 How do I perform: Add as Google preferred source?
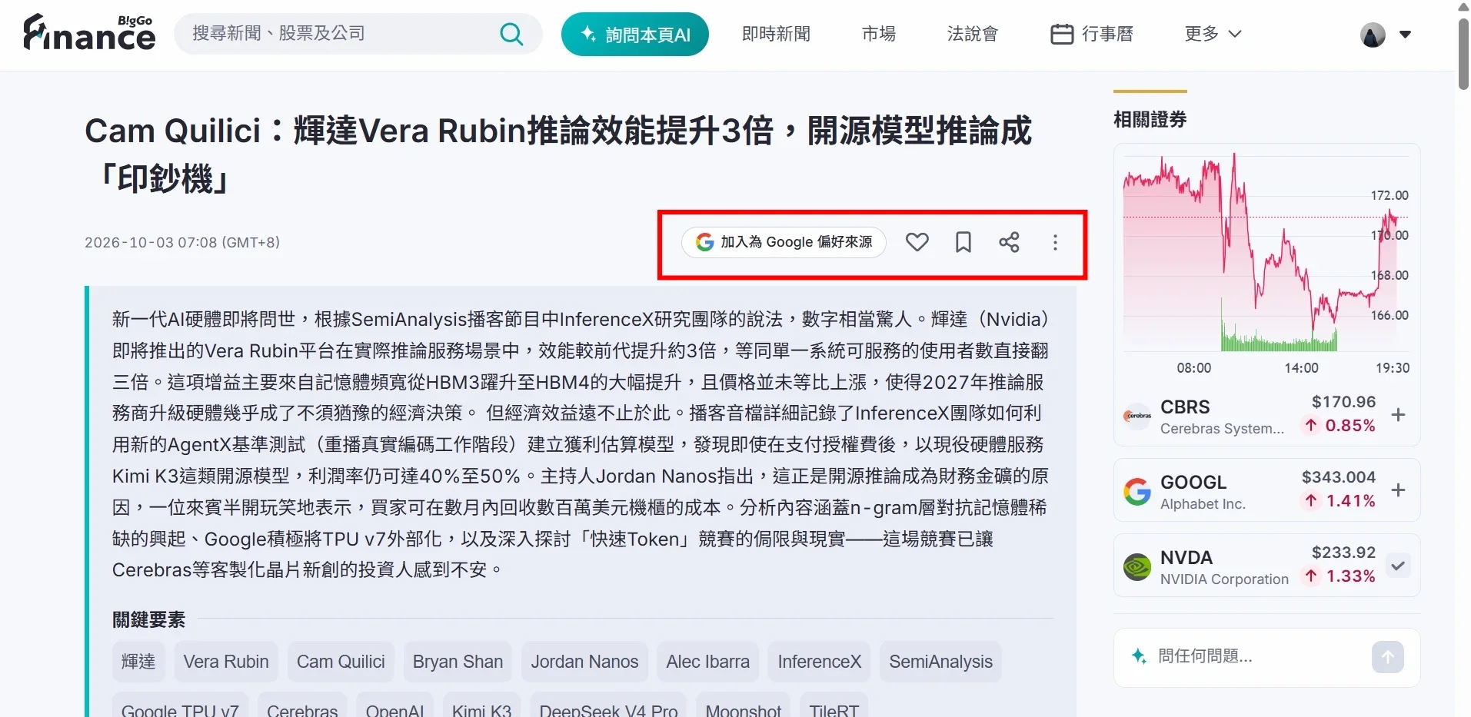(784, 242)
